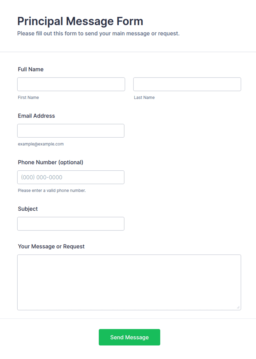The width and height of the screenshot is (256, 359).
Task: Select the Email Address label
Action: (x=36, y=116)
